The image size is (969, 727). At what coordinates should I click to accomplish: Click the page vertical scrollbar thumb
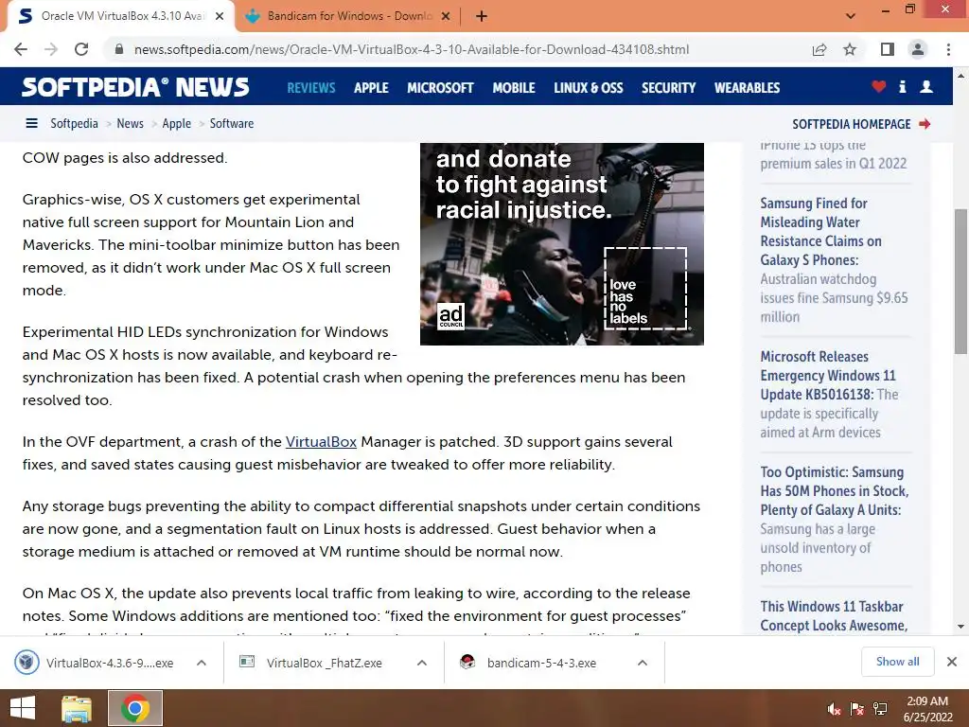[x=960, y=281]
